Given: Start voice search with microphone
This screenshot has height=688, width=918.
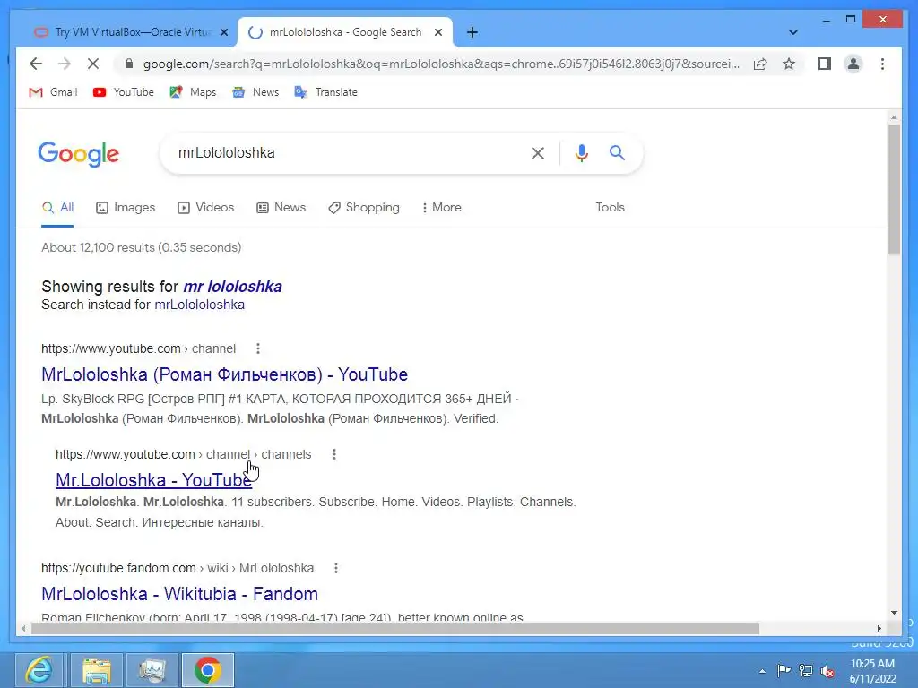Looking at the screenshot, I should (581, 153).
